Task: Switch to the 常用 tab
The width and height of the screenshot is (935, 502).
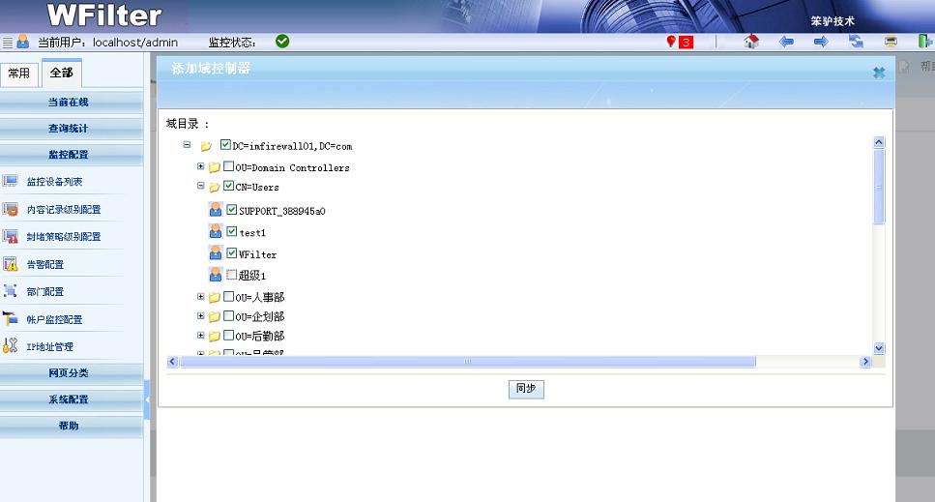Action: [x=18, y=74]
